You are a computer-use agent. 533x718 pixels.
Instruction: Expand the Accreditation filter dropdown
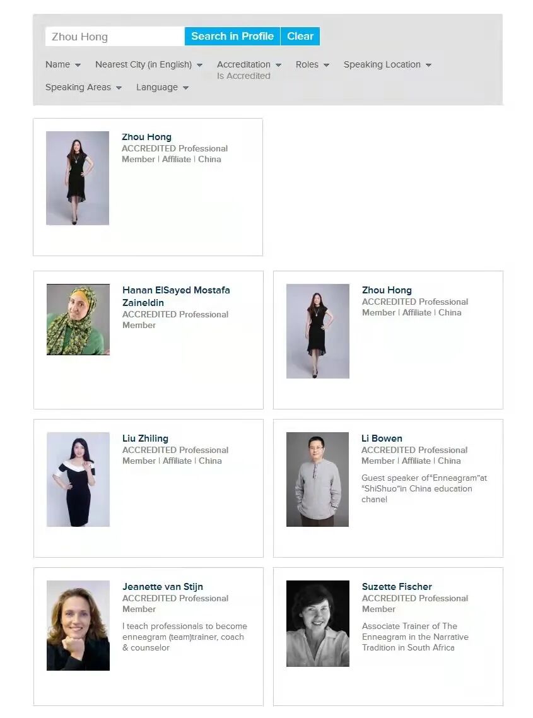pyautogui.click(x=249, y=64)
